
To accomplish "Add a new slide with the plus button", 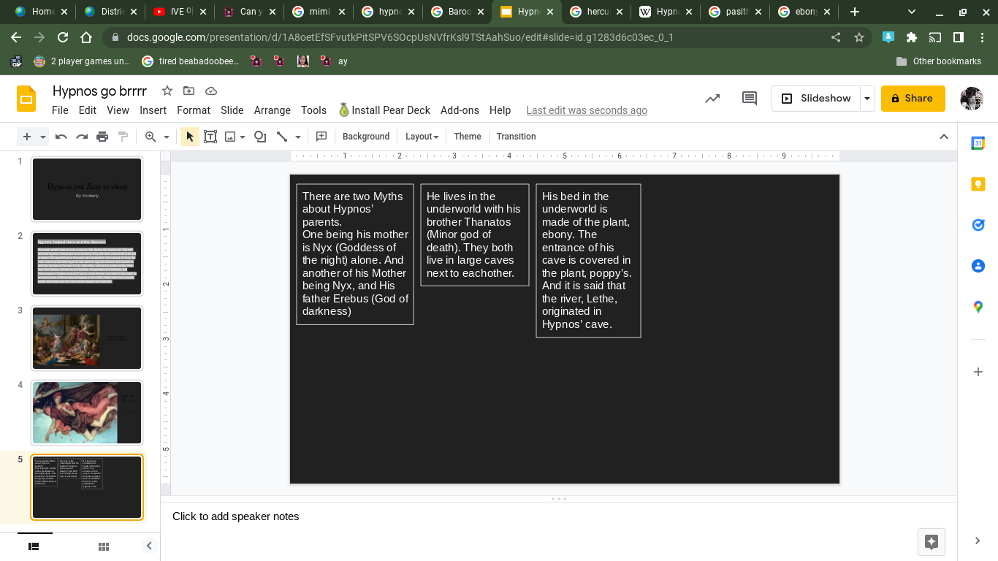I will point(27,137).
